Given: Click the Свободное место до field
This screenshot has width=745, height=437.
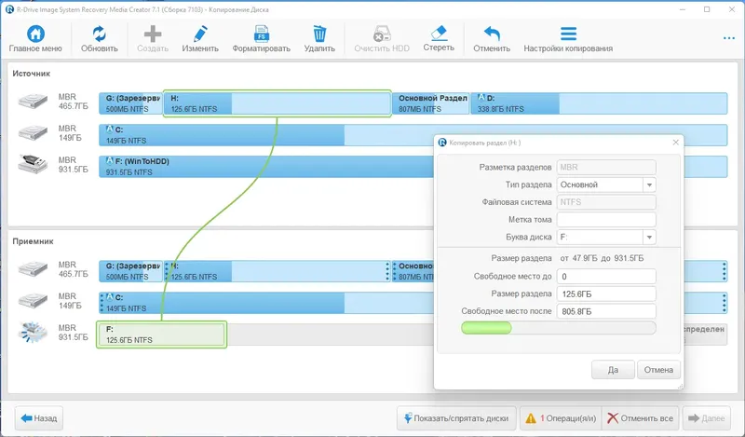Looking at the screenshot, I should pyautogui.click(x=606, y=277).
